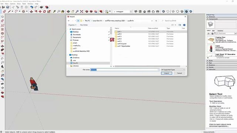
Task: Print the model using the printer icon
Action: tap(41, 7)
